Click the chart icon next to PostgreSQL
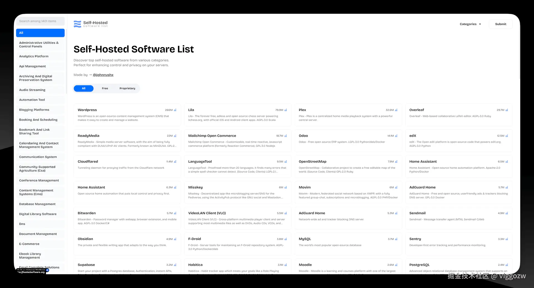This screenshot has height=288, width=534. click(507, 265)
